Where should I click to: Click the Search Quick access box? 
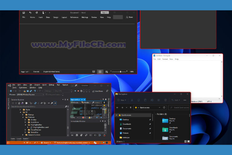179,108
